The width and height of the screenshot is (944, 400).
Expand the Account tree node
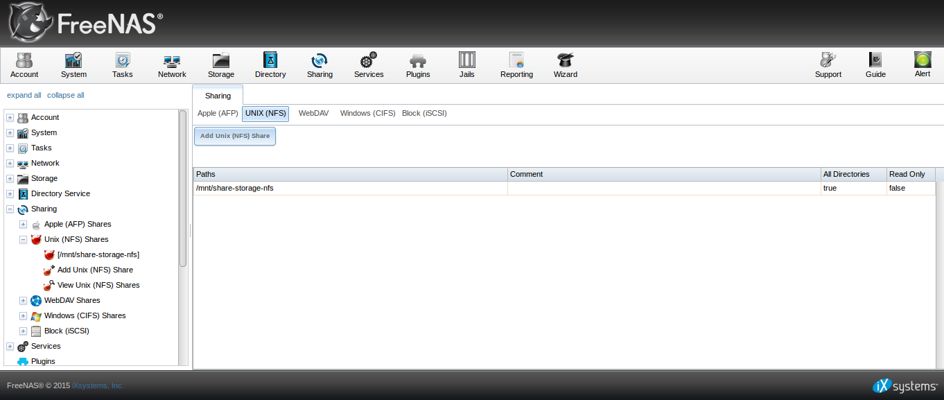pos(10,117)
